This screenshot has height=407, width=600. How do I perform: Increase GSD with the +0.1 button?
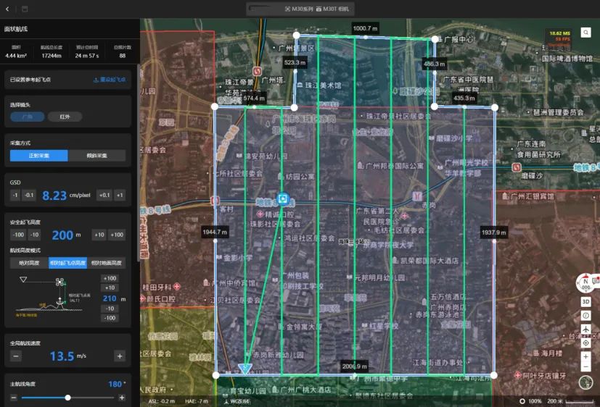104,195
